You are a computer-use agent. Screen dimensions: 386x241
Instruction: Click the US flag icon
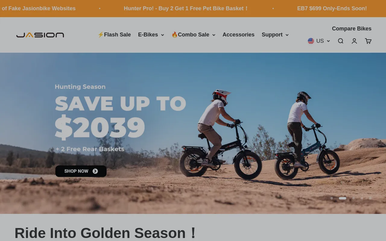pyautogui.click(x=311, y=41)
